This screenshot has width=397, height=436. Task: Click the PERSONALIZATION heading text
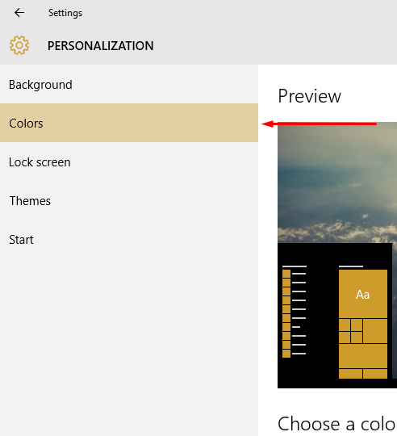(x=101, y=45)
